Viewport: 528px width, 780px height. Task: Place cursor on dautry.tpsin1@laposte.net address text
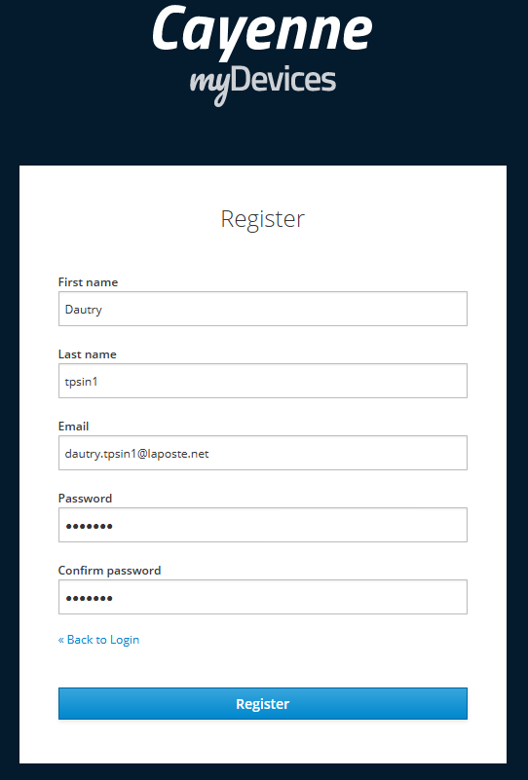point(136,454)
